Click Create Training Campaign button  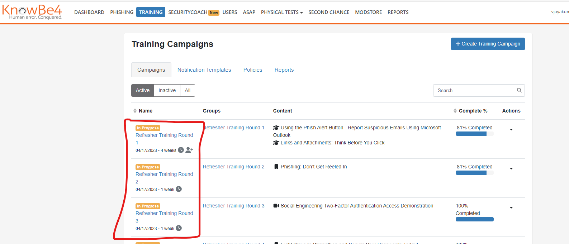pyautogui.click(x=488, y=44)
